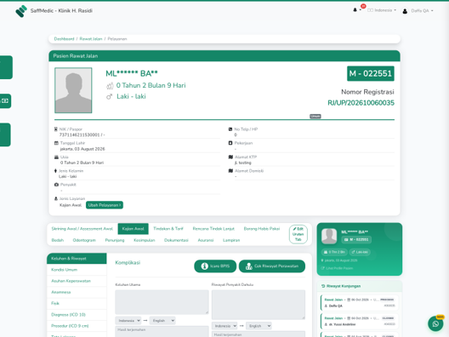This screenshot has width=449, height=337.
Task: Click the Riwayat Kunjungan history icon
Action: tap(323, 286)
